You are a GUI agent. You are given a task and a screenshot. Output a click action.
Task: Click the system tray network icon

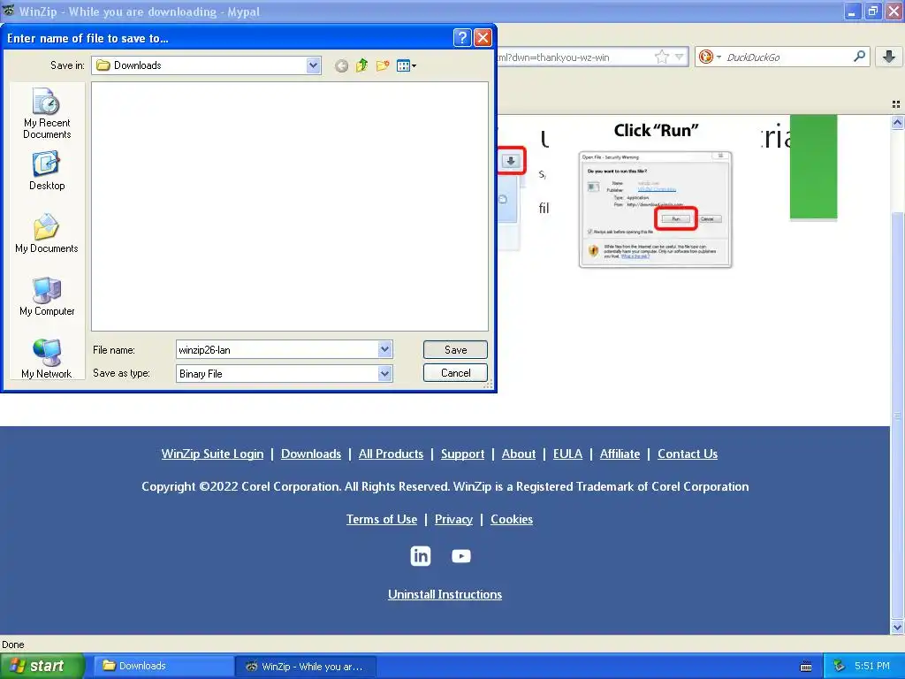(840, 666)
